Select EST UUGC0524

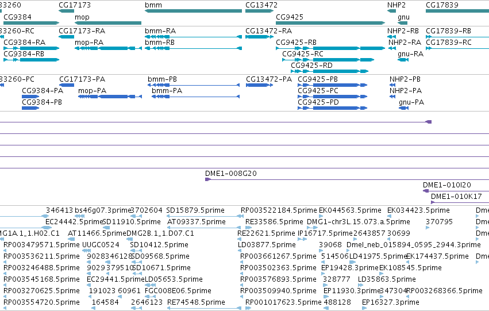pos(87,251)
